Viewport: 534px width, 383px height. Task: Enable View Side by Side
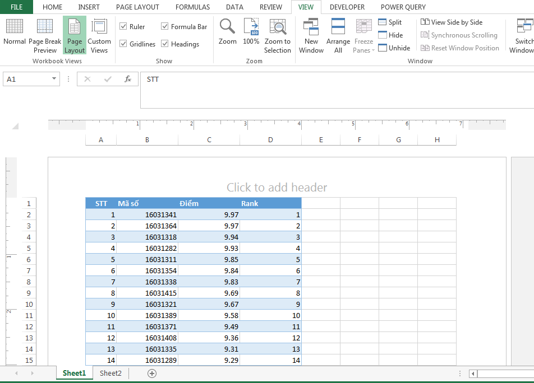click(x=452, y=22)
